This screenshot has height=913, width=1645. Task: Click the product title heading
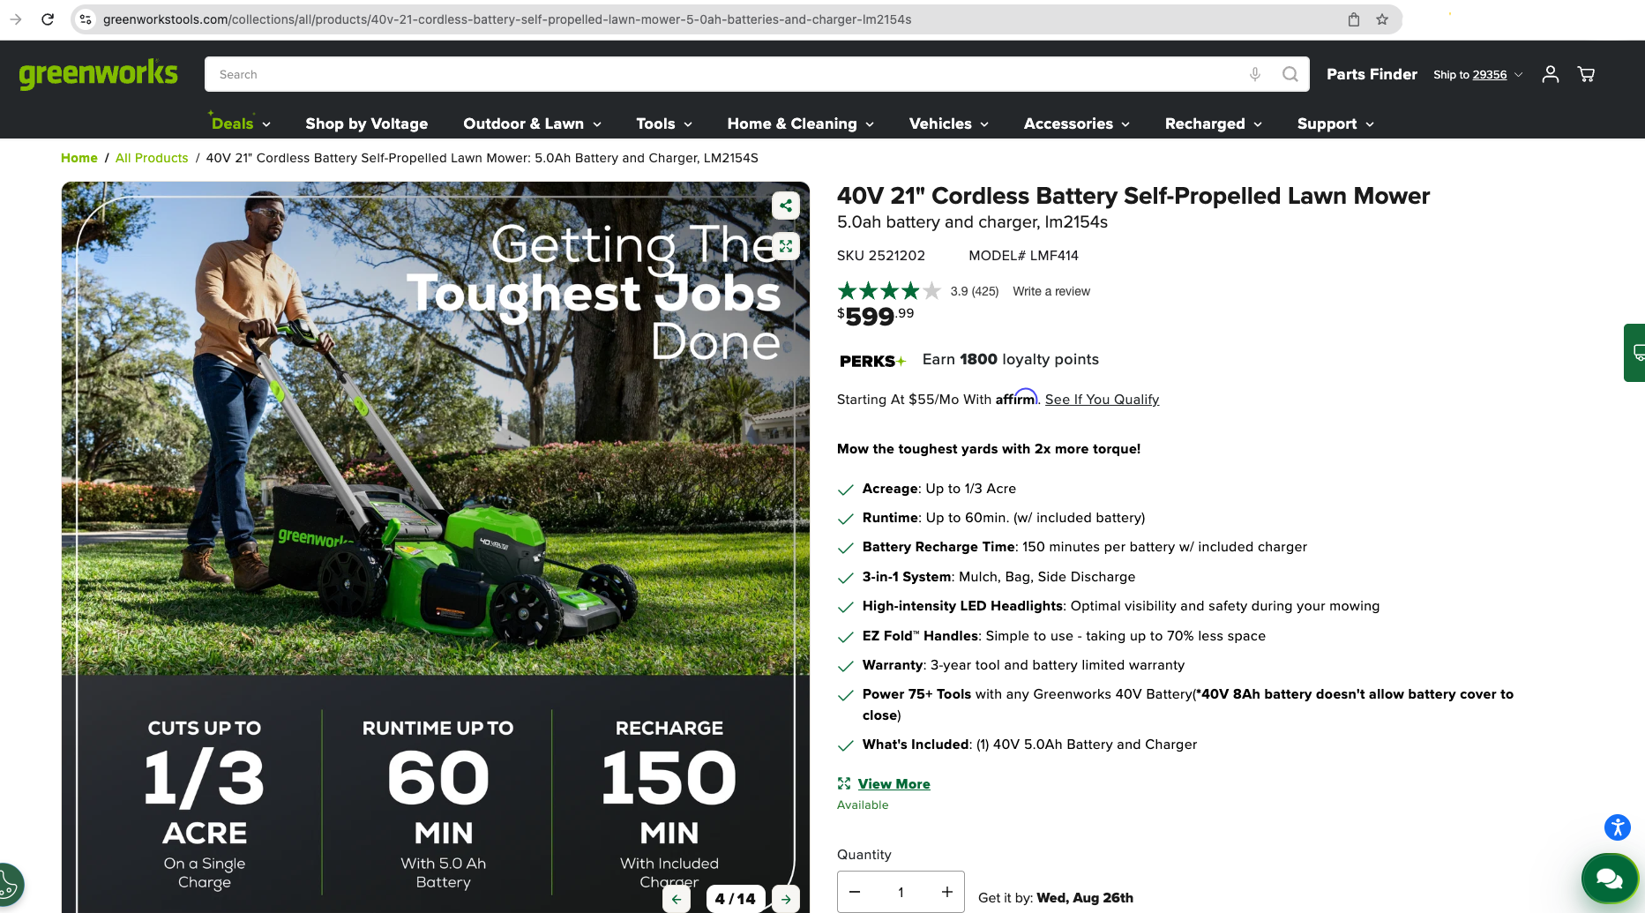pos(1133,196)
